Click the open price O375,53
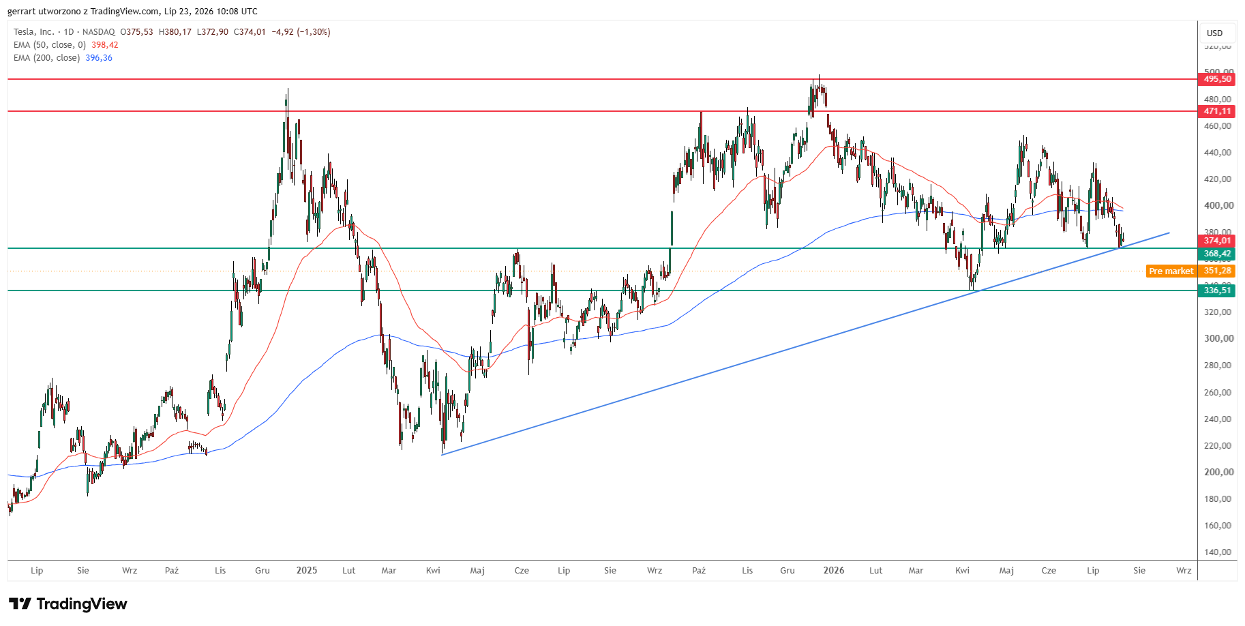Image resolution: width=1245 pixels, height=626 pixels. point(136,32)
